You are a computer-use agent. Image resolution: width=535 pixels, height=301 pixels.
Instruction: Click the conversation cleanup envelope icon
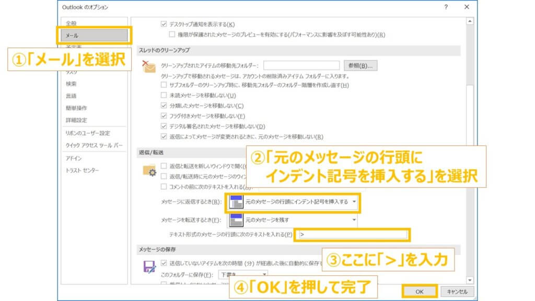tap(149, 66)
